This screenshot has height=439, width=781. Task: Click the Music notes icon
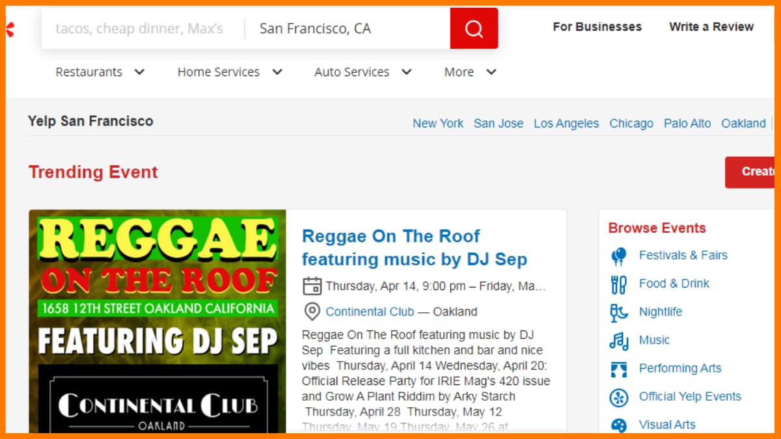tap(619, 340)
